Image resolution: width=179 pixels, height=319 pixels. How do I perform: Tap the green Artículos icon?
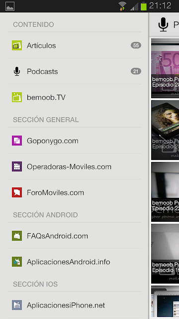coord(17,45)
